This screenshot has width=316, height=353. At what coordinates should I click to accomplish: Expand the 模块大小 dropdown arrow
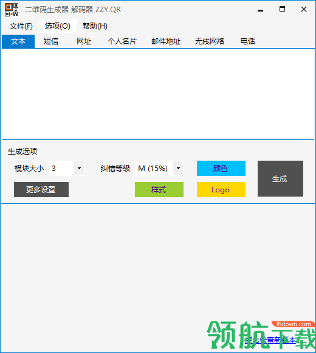click(79, 168)
